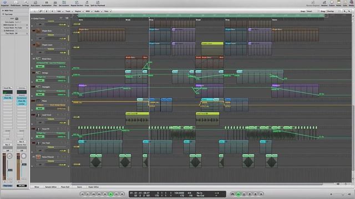Toggle Read automation on Strings track

coord(40,81)
